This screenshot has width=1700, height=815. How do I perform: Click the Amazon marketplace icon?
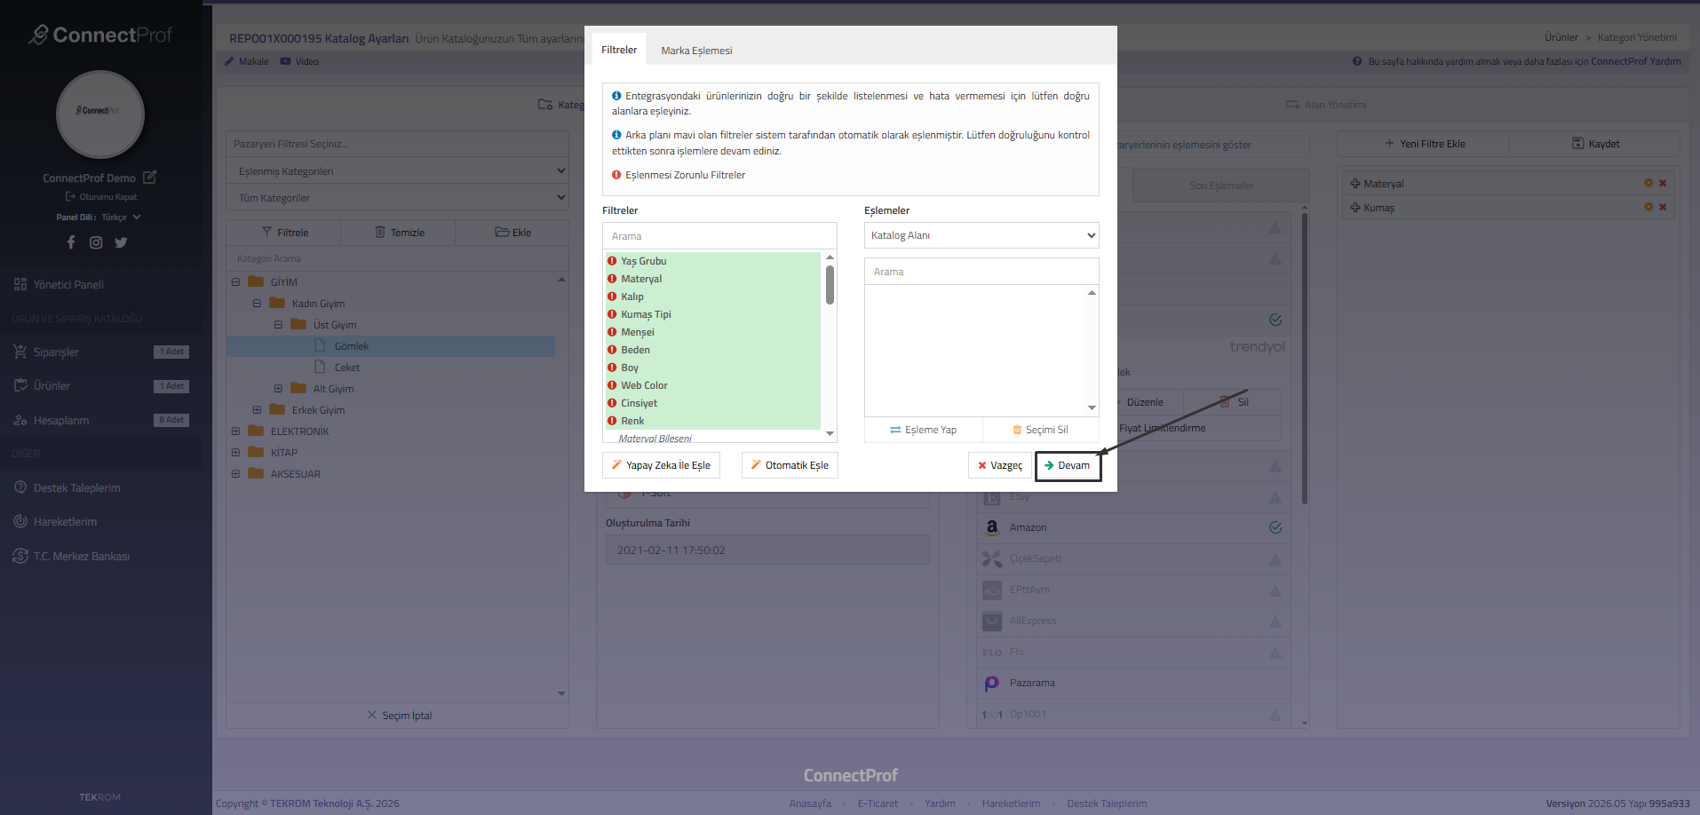991,527
